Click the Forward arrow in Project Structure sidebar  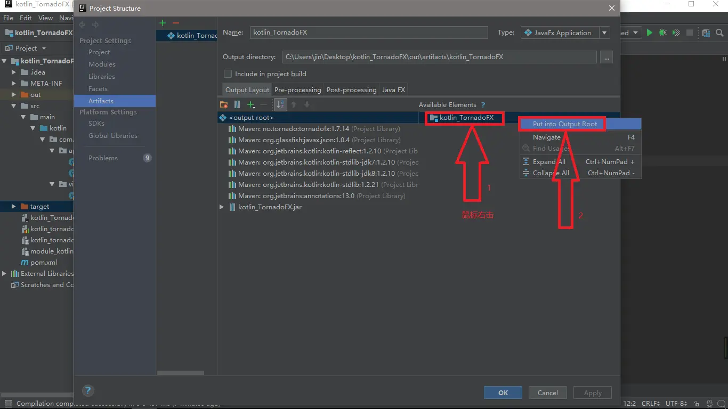(95, 24)
